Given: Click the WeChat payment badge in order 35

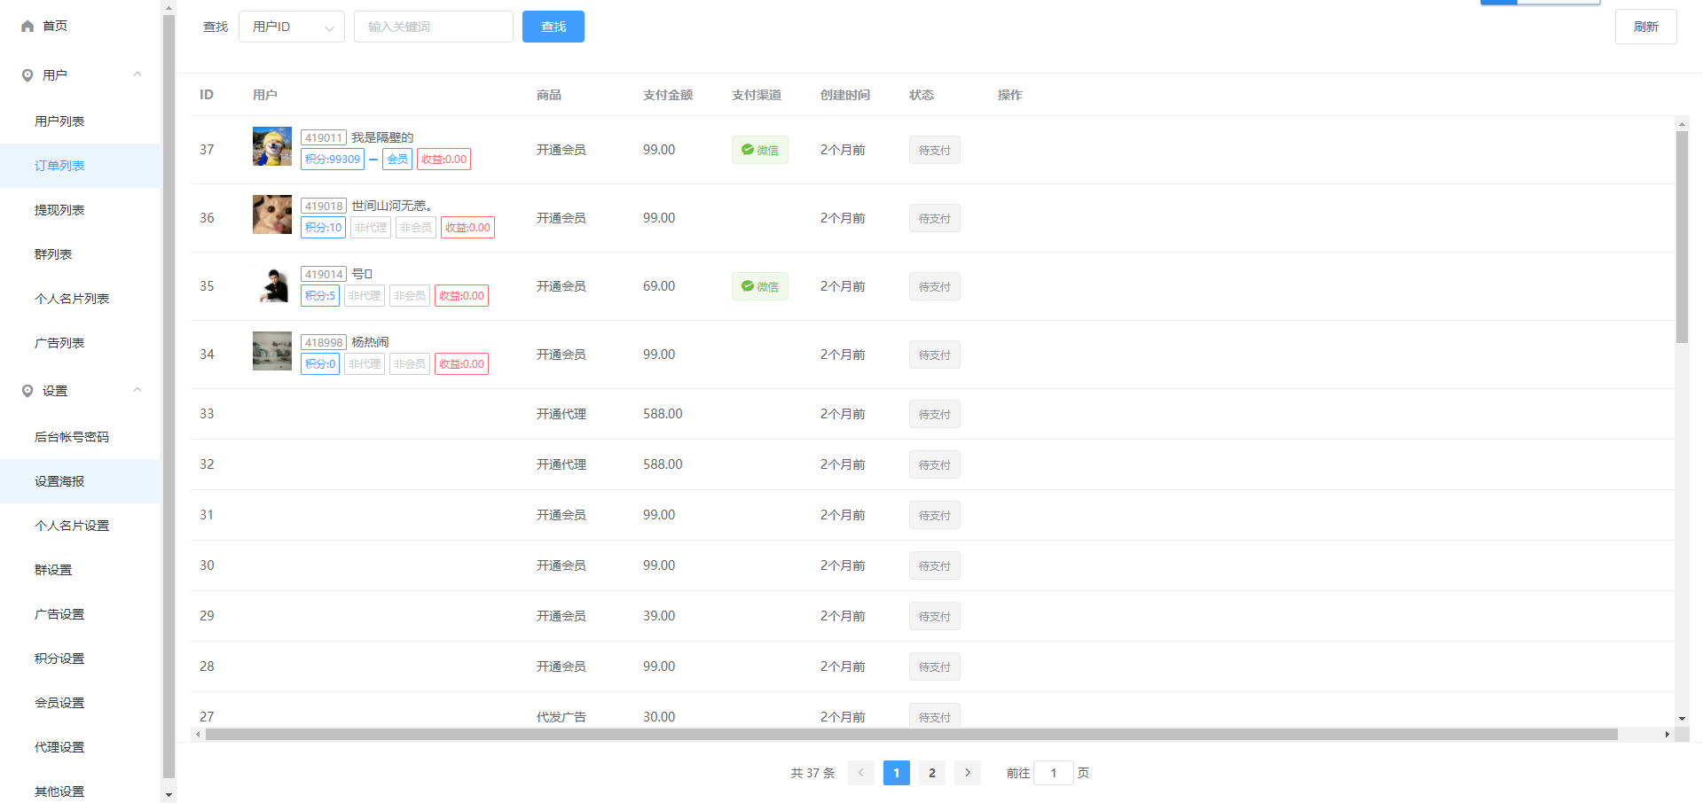Looking at the screenshot, I should click(759, 286).
